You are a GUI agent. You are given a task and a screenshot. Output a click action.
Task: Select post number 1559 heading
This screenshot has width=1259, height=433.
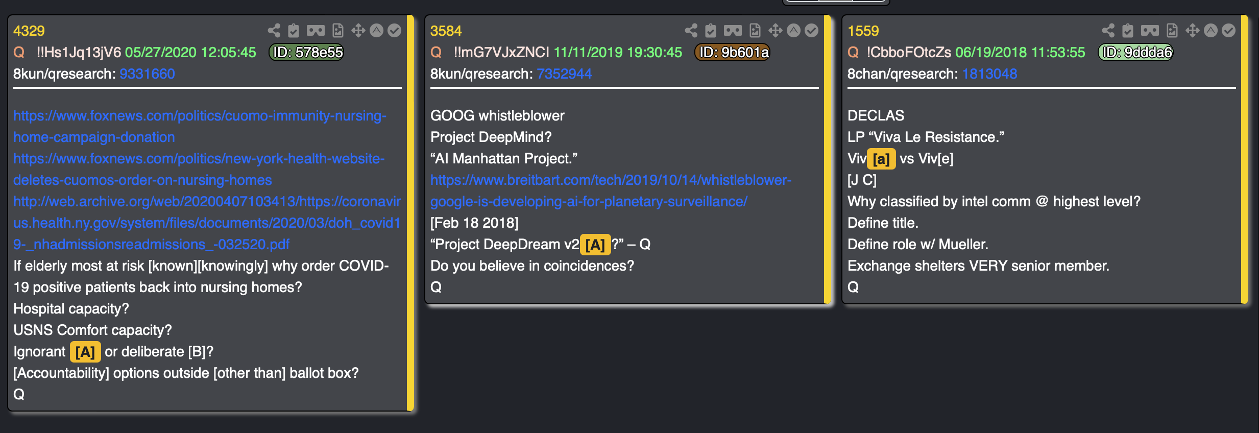tap(863, 31)
